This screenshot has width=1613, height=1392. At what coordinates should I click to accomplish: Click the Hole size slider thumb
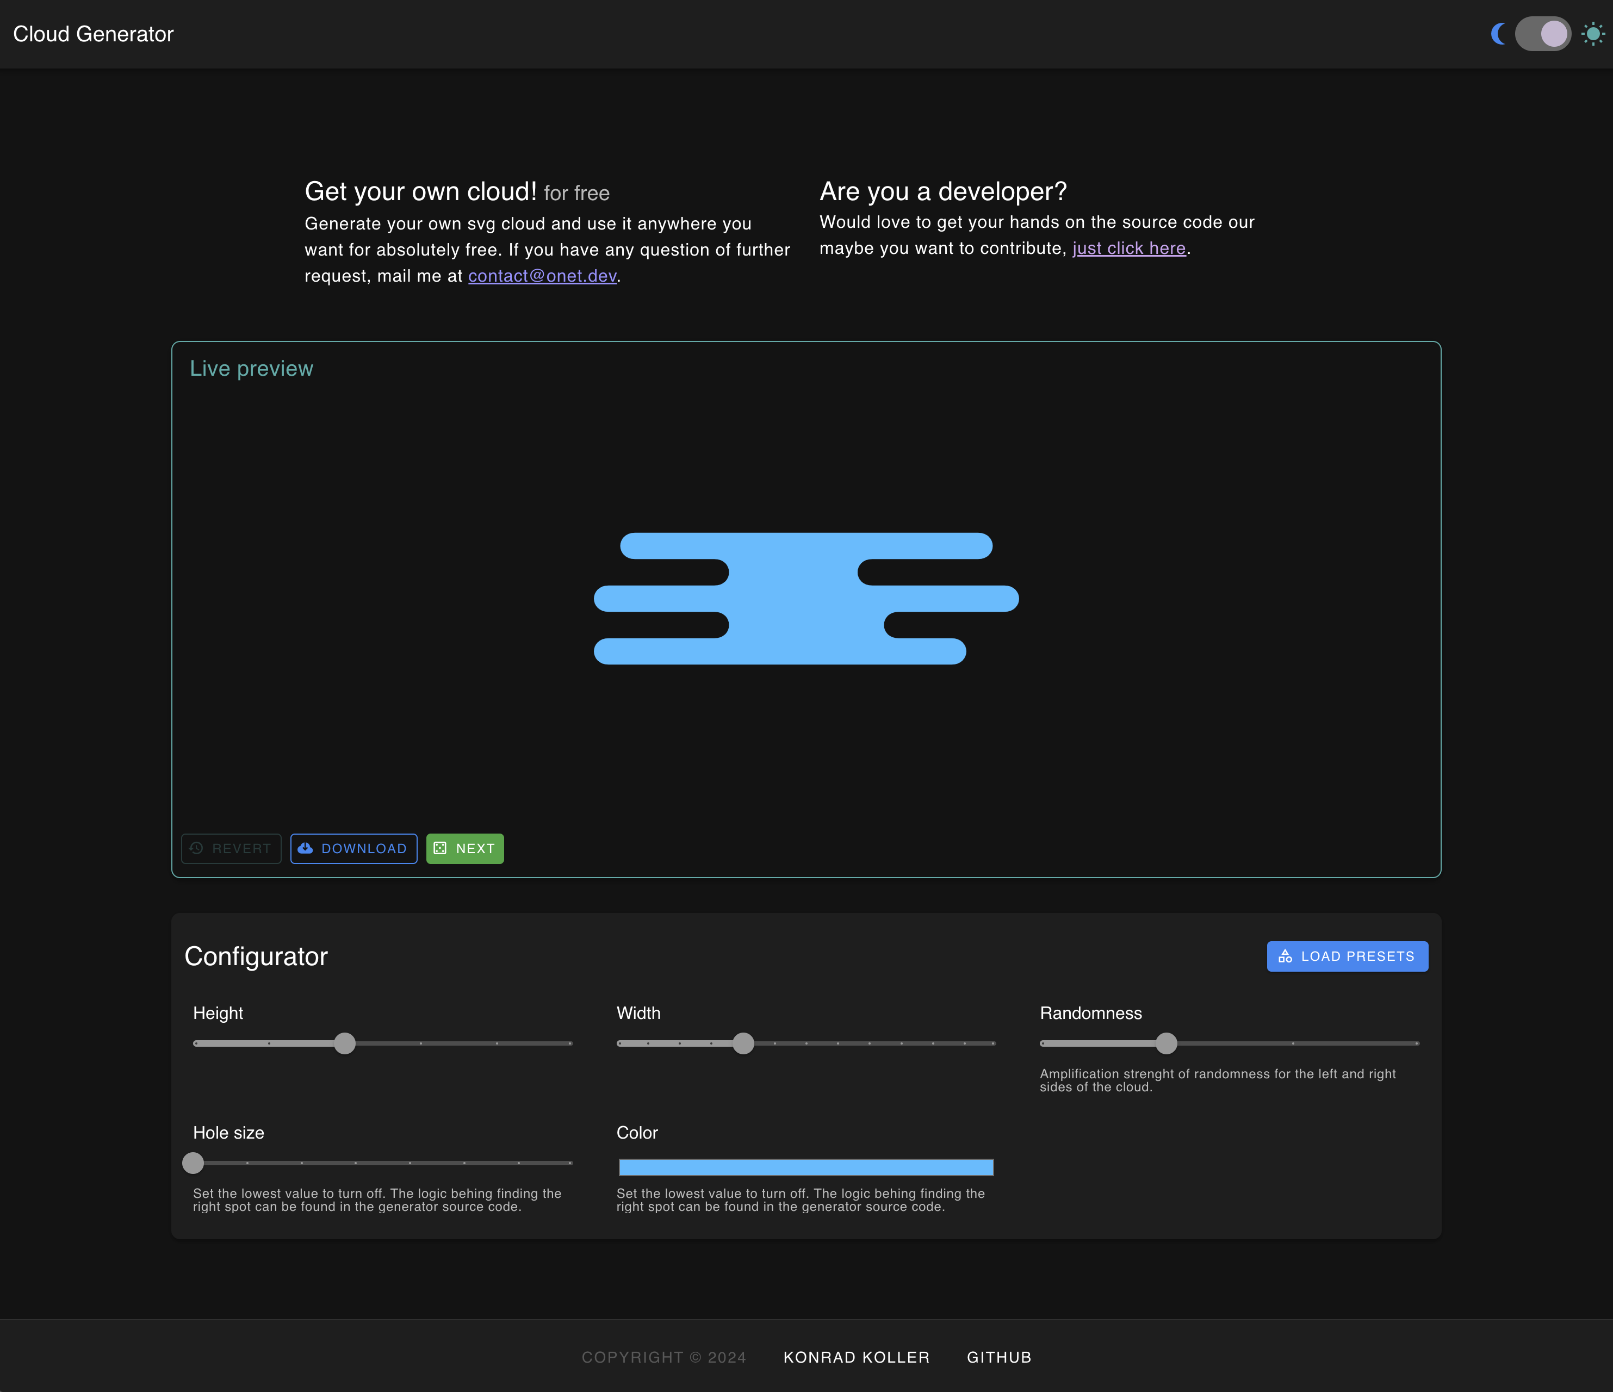click(193, 1163)
